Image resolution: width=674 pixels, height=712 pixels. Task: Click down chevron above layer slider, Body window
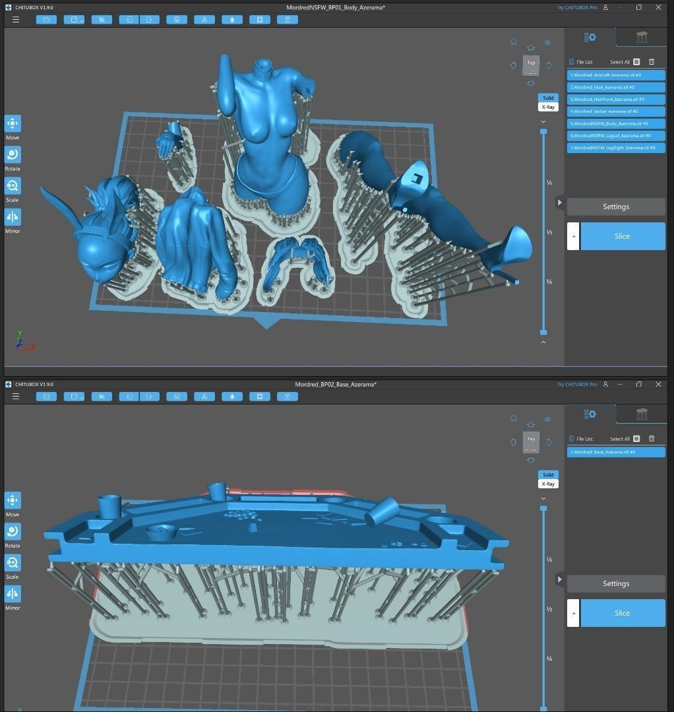[x=543, y=121]
